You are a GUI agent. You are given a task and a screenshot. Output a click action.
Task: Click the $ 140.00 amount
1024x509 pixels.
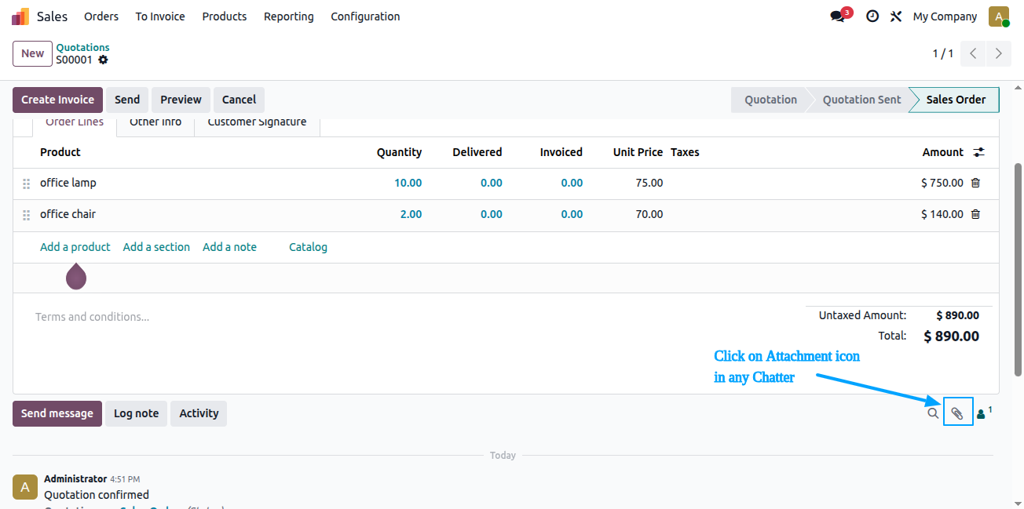[942, 214]
